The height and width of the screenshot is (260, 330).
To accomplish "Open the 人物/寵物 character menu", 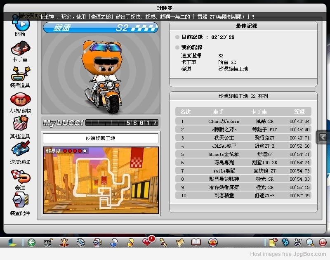I will tap(20, 100).
